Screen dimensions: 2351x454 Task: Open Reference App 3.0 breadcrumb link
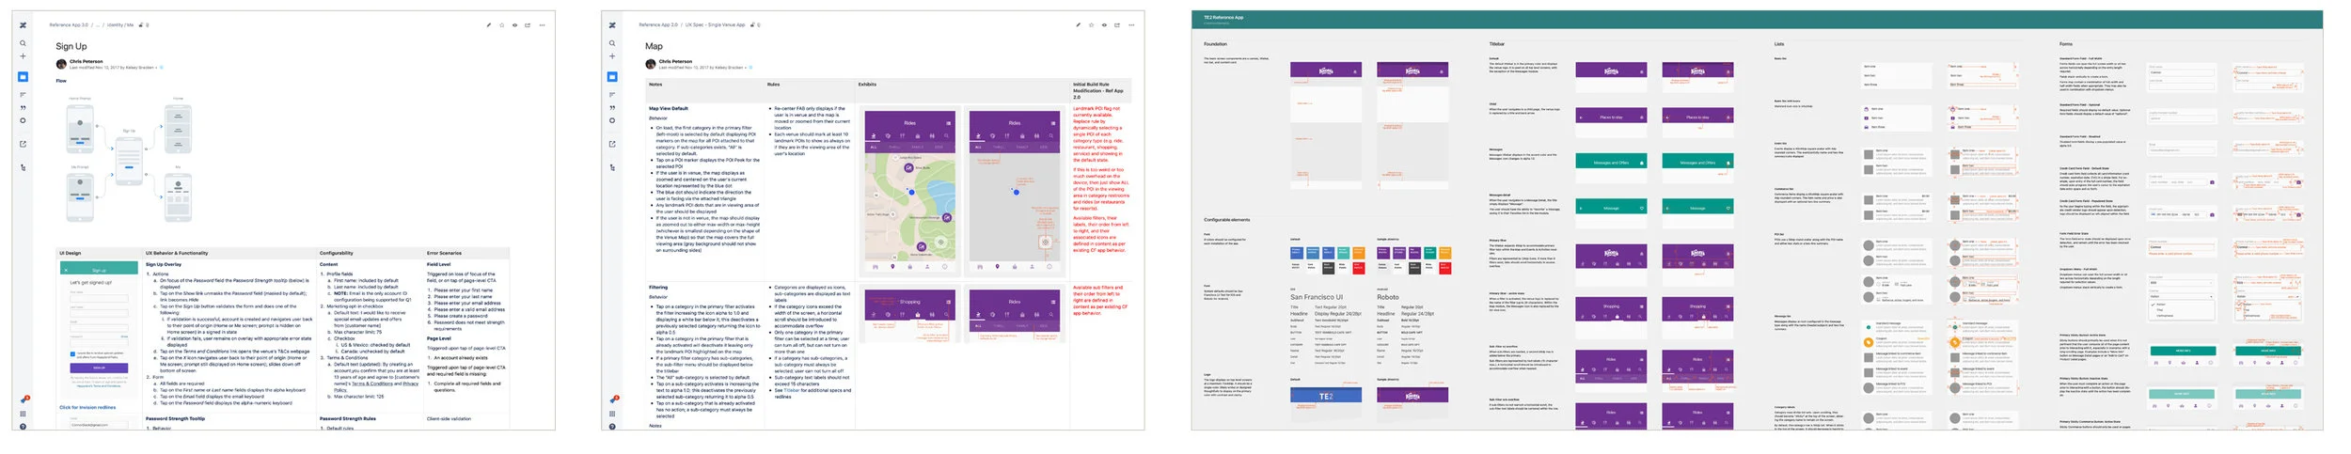(x=69, y=25)
